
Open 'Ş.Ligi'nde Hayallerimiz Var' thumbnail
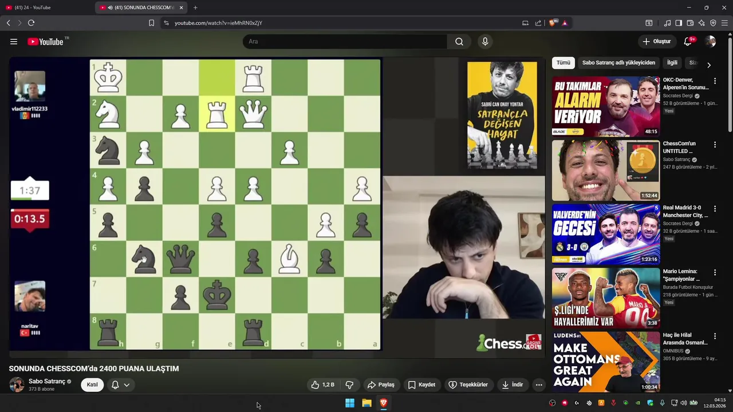pyautogui.click(x=606, y=298)
